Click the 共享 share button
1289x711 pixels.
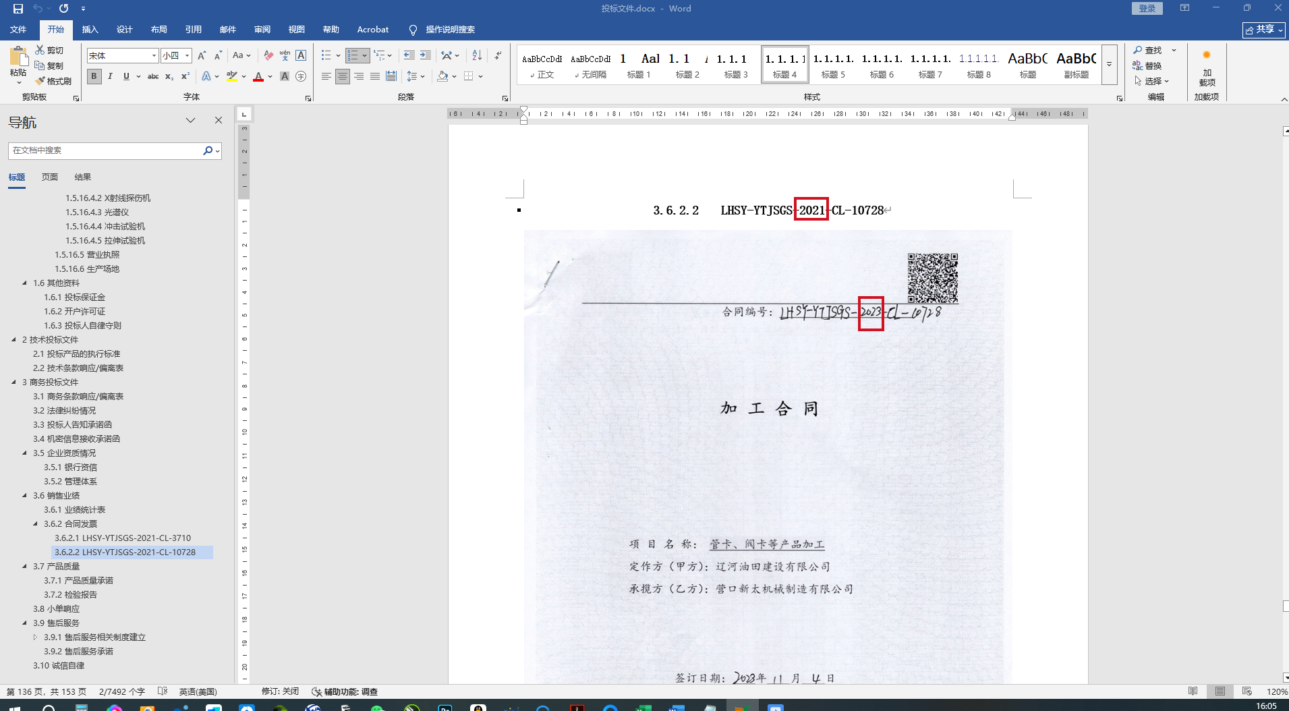coord(1264,30)
